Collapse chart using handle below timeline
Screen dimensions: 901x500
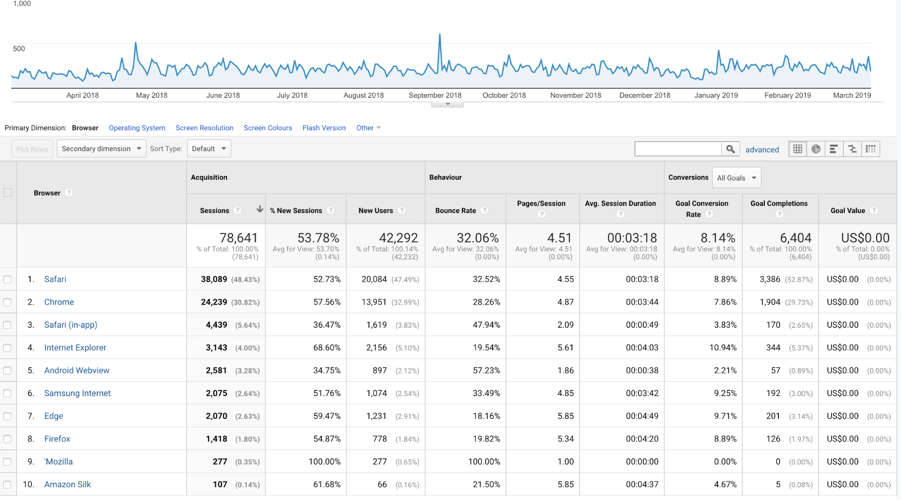point(447,104)
